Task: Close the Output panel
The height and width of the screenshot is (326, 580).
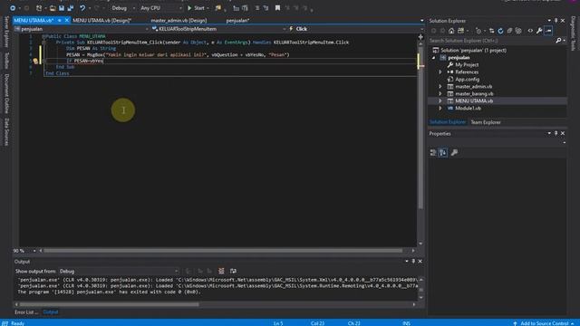Action: [420, 262]
